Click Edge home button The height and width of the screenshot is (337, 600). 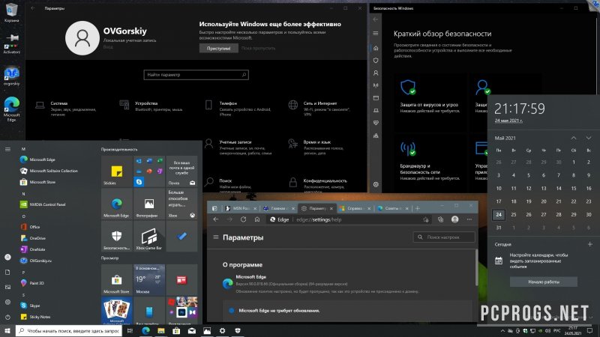click(x=257, y=219)
